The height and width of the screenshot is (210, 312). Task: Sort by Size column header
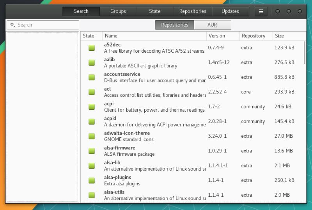coord(289,36)
